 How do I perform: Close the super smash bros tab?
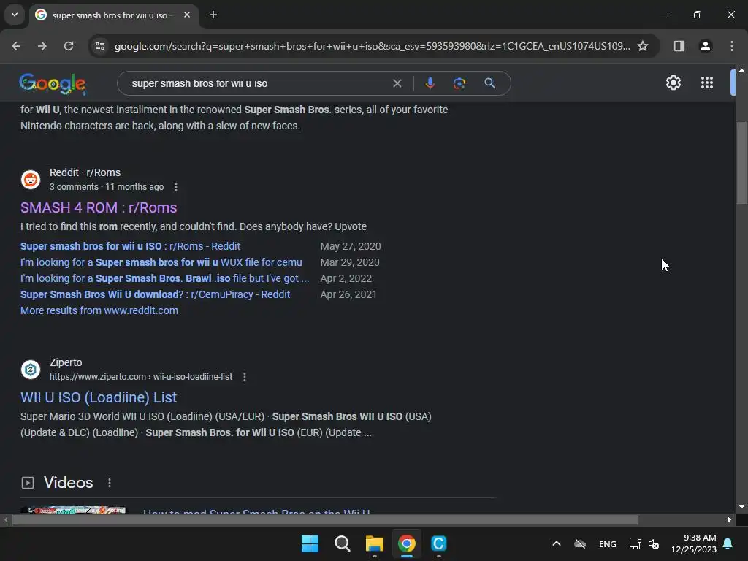(187, 15)
